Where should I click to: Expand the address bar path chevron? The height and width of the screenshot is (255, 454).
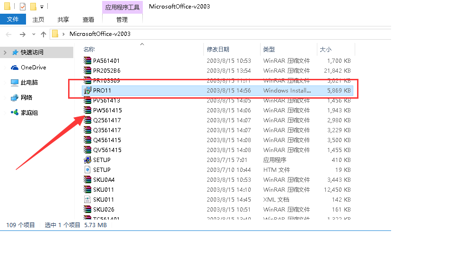(63, 34)
